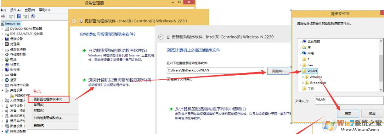Choose 禁用(D) from the context menu

pos(39,105)
